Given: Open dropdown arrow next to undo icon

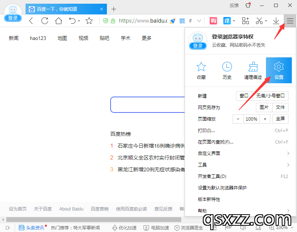Looking at the screenshot, I should [x=79, y=21].
